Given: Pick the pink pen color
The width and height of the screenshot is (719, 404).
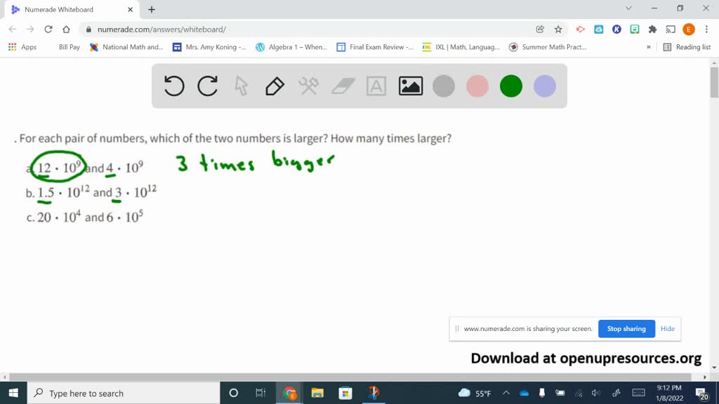Looking at the screenshot, I should 477,86.
